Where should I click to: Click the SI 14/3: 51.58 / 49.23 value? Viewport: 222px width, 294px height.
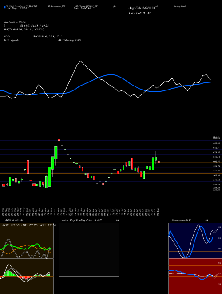click(35, 26)
